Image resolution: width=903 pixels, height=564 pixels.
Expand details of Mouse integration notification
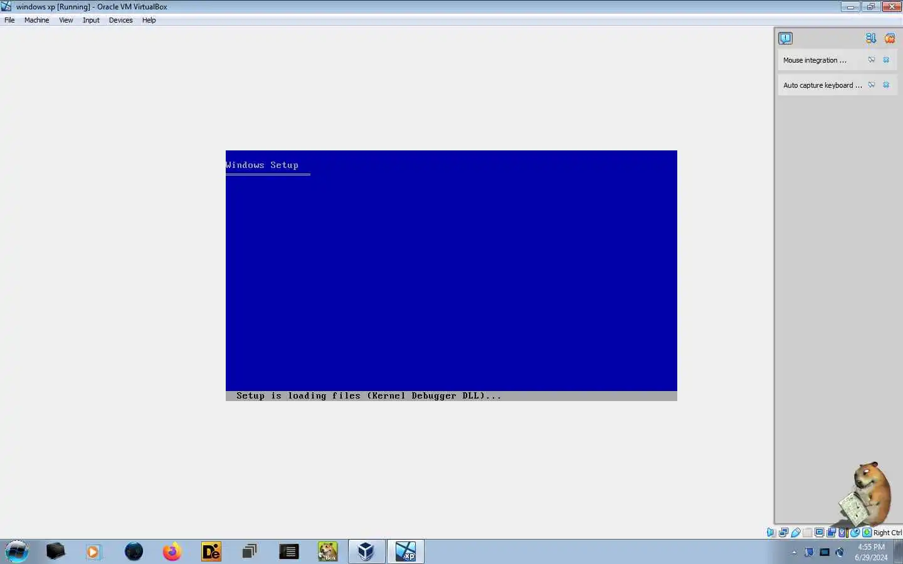click(872, 60)
